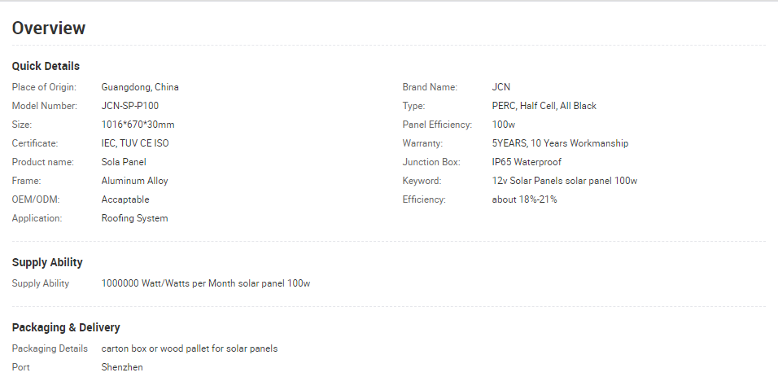Click the IEC, TUV CE ISO certificate text
This screenshot has width=778, height=390.
coord(135,143)
